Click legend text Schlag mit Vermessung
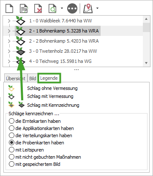This screenshot has width=153, height=176. pos(50,96)
